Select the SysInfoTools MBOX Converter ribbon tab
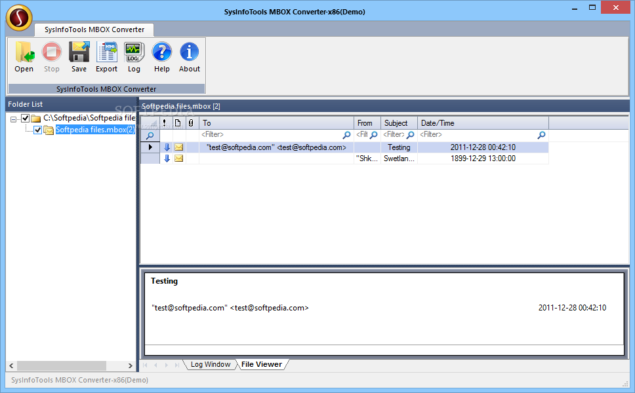 click(94, 29)
